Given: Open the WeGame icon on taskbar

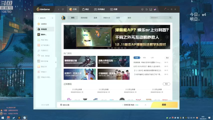Looking at the screenshot, I should 19,118.
